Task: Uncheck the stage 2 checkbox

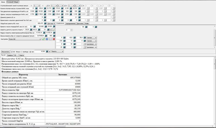Action: click(48, 6)
